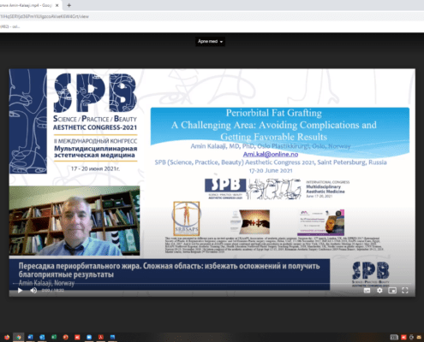The image size is (424, 342).
Task: Toggle miniplayer mode
Action: pyautogui.click(x=392, y=290)
